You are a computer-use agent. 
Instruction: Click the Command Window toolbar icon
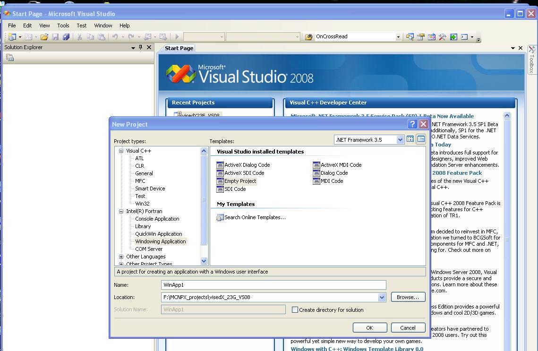[465, 37]
